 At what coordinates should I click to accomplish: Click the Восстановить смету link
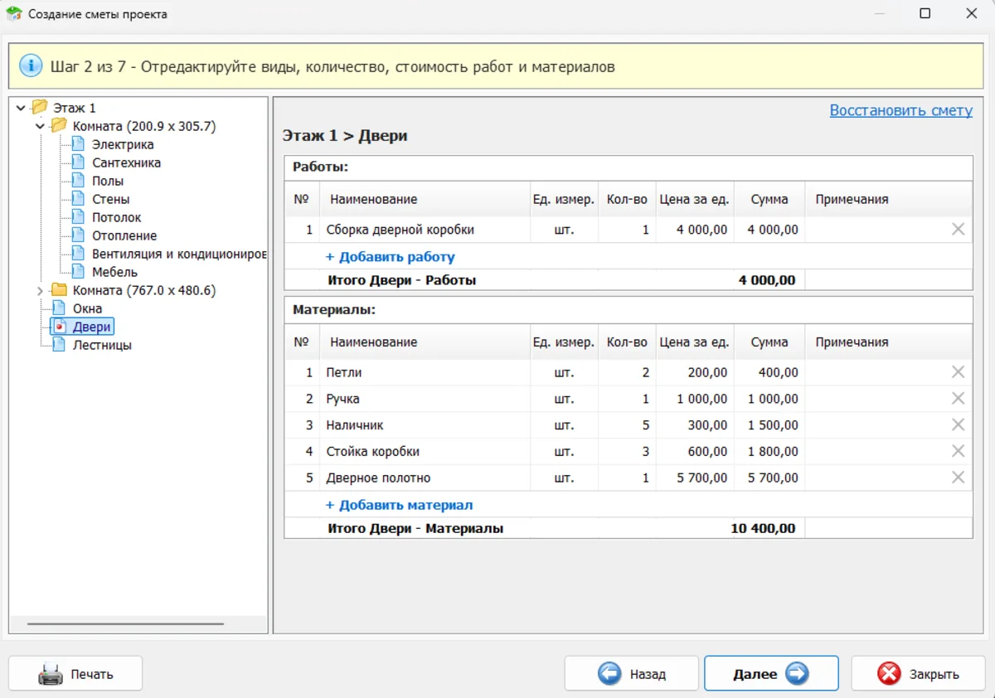900,110
